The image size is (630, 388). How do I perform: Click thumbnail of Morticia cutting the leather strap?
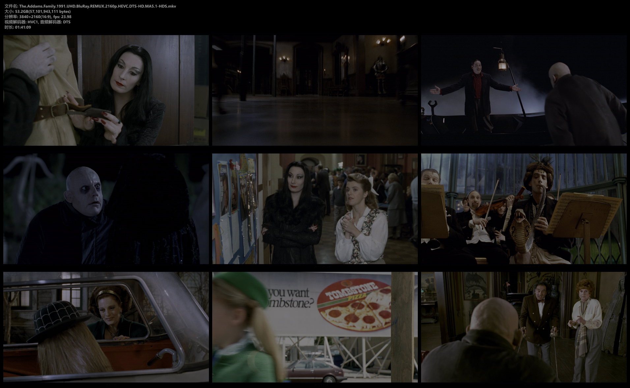click(x=106, y=90)
